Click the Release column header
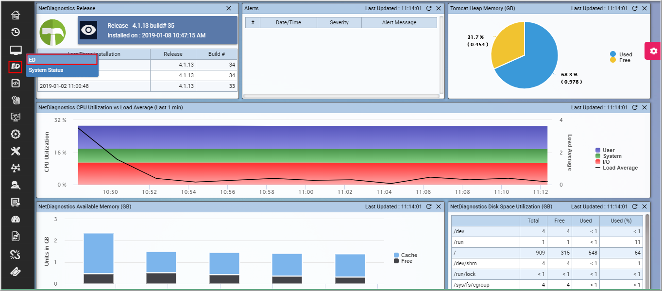This screenshot has width=662, height=291. tap(173, 54)
